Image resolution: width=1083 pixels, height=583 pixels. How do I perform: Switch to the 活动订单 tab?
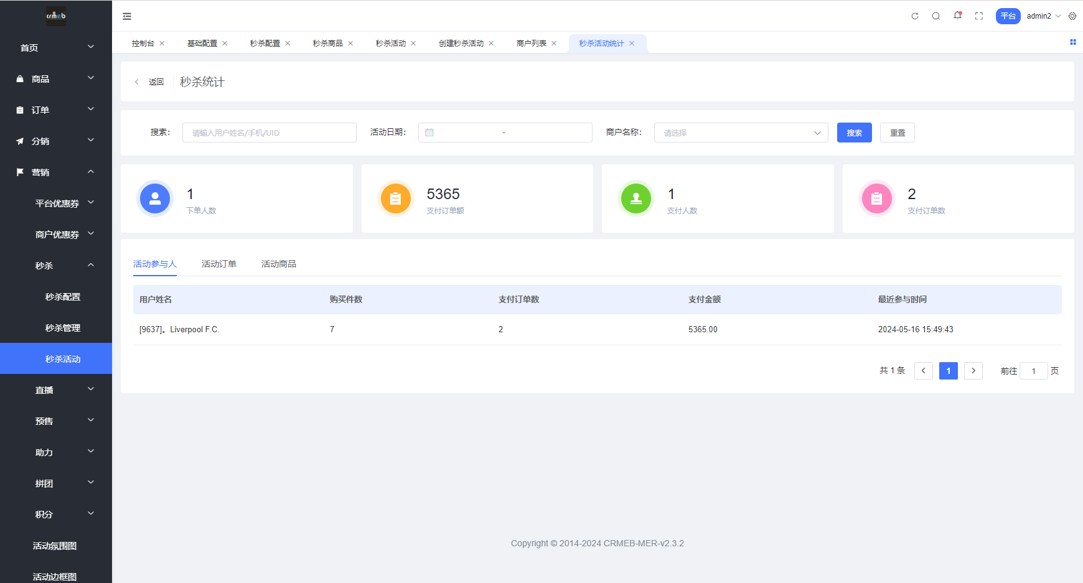(219, 264)
